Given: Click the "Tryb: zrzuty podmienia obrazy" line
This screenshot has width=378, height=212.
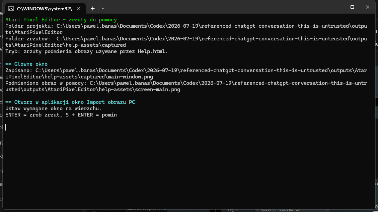Looking at the screenshot, I should [x=86, y=51].
